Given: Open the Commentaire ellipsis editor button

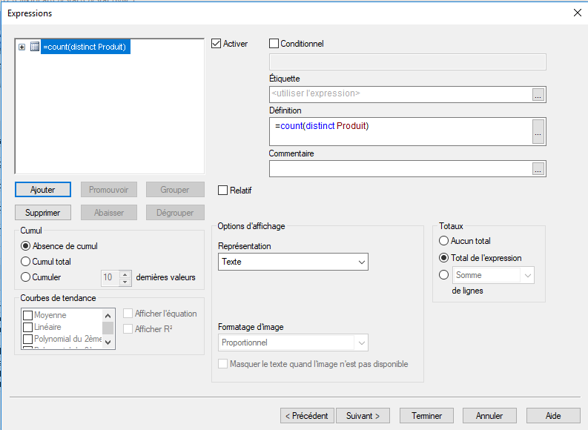Looking at the screenshot, I should pyautogui.click(x=538, y=169).
